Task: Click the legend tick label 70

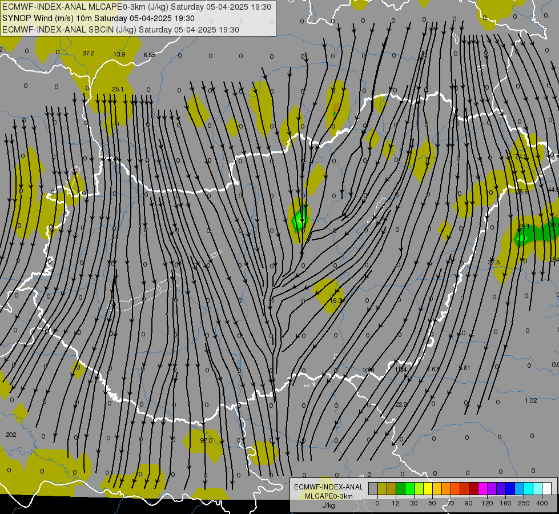Action: 451,503
